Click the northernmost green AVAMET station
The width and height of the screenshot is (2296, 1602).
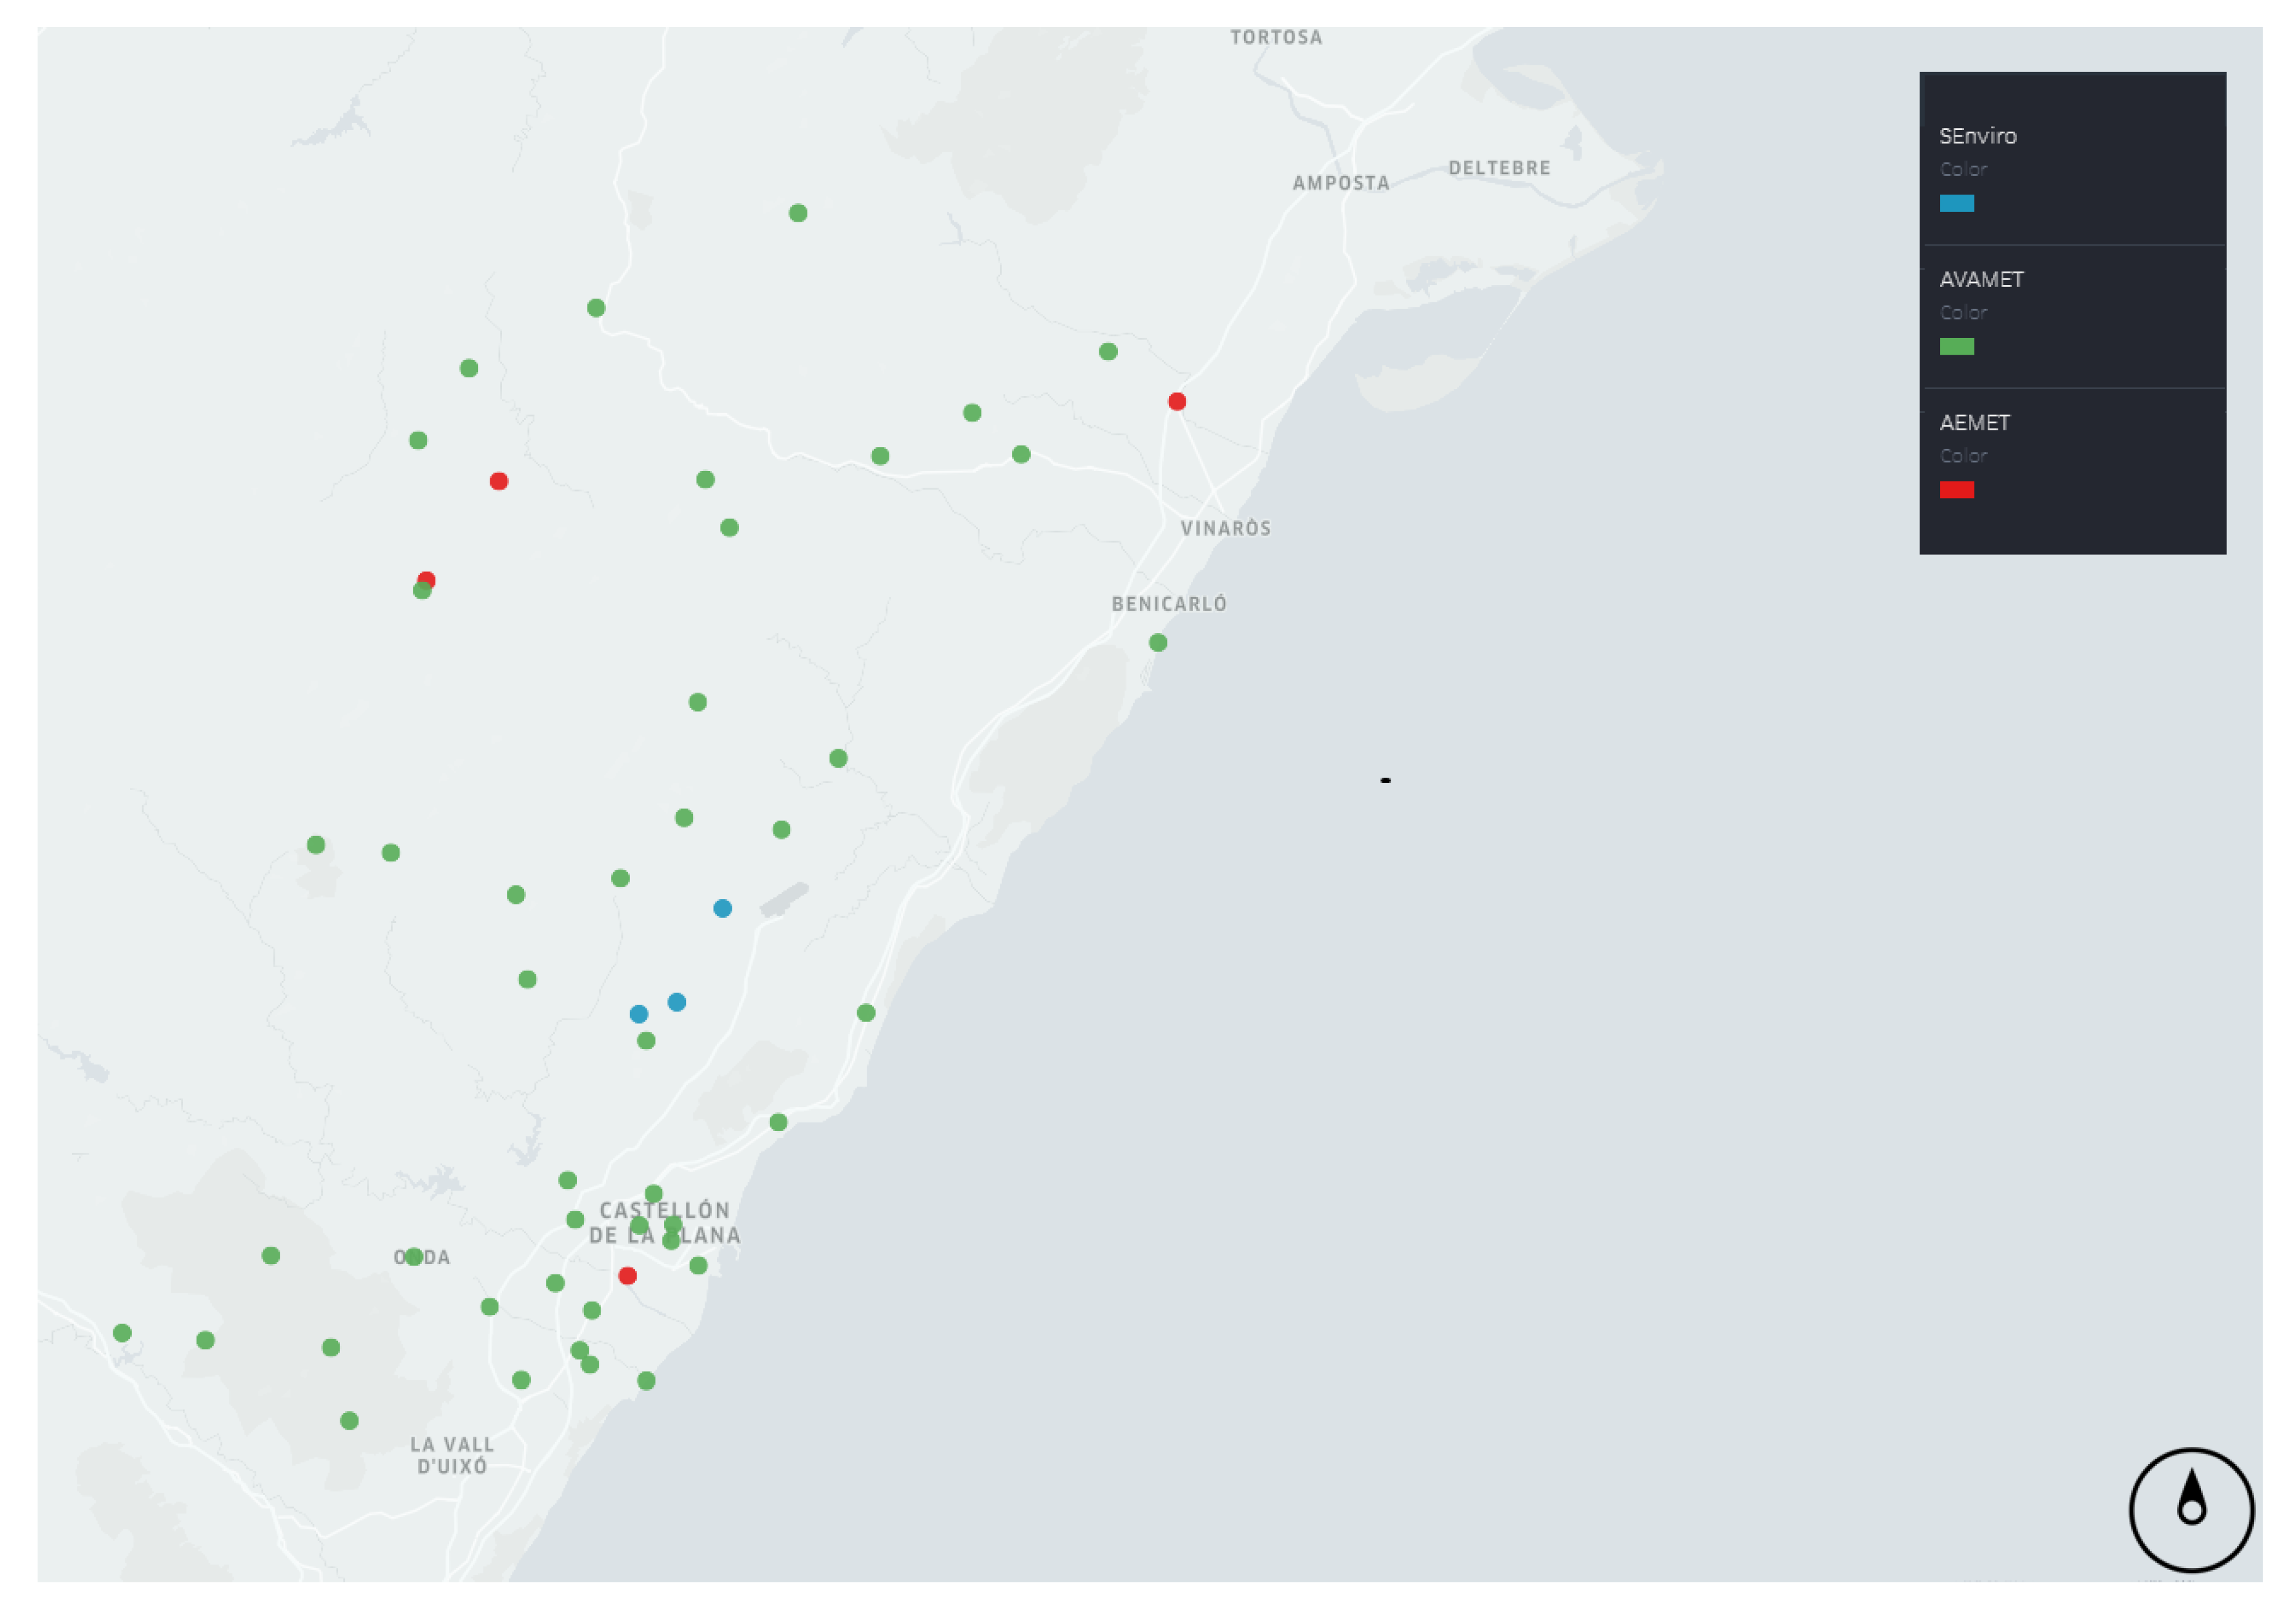[x=798, y=213]
